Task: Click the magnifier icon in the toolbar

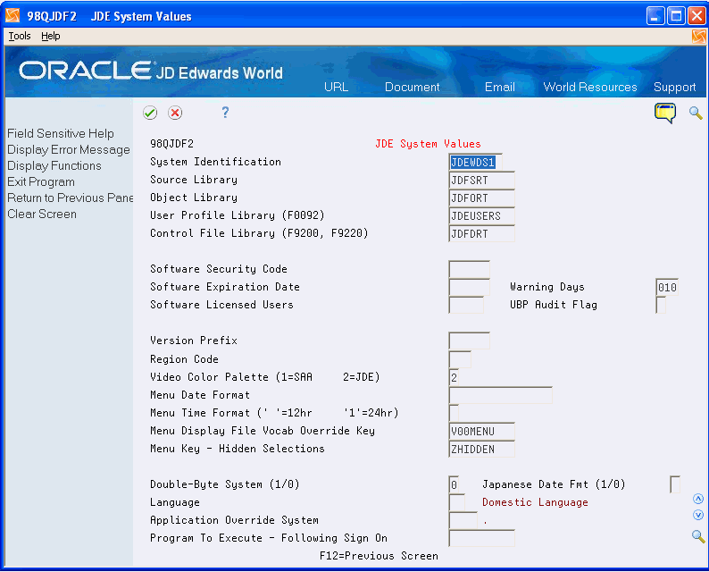Action: pyautogui.click(x=696, y=113)
